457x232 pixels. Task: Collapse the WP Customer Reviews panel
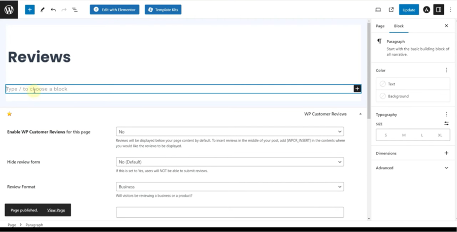point(360,114)
